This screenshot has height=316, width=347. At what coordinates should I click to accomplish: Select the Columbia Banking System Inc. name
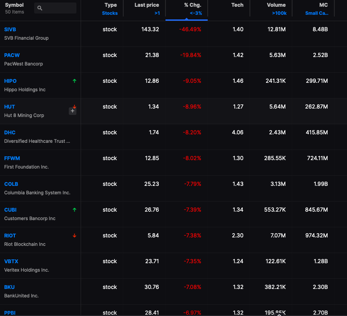(x=37, y=193)
